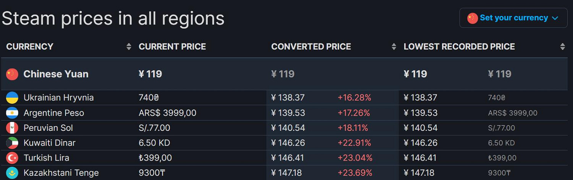
Task: Click the Ukrainian flag icon
Action: tap(12, 98)
